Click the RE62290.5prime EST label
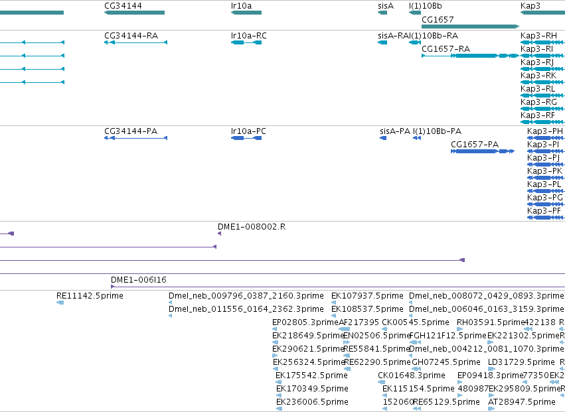The height and width of the screenshot is (412, 565). [x=377, y=362]
